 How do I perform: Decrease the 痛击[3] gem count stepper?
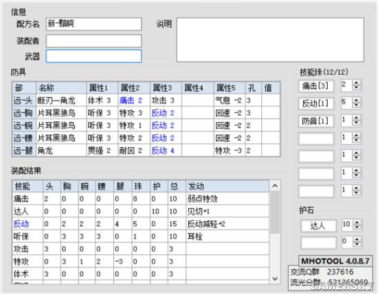(356, 88)
